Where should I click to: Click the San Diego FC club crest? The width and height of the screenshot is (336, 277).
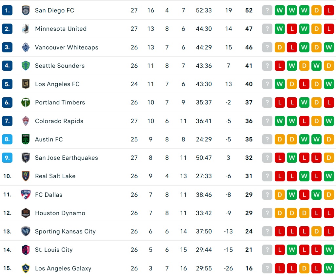tap(26, 10)
